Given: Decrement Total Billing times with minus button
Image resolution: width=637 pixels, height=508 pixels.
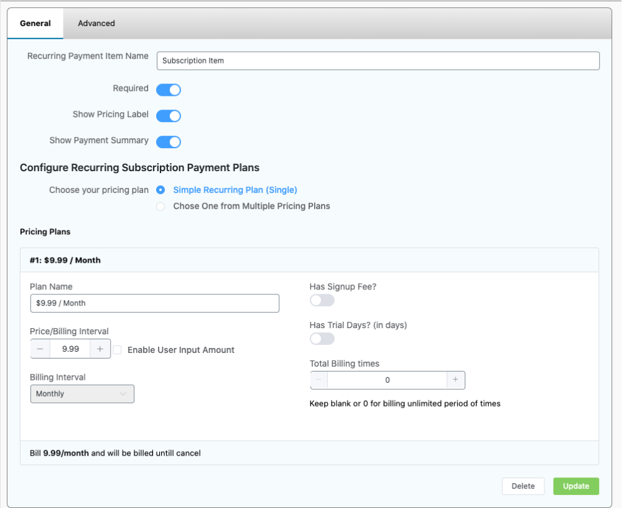Looking at the screenshot, I should 319,380.
